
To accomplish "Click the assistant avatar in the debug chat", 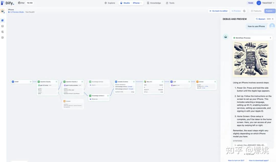I will click(x=225, y=37).
